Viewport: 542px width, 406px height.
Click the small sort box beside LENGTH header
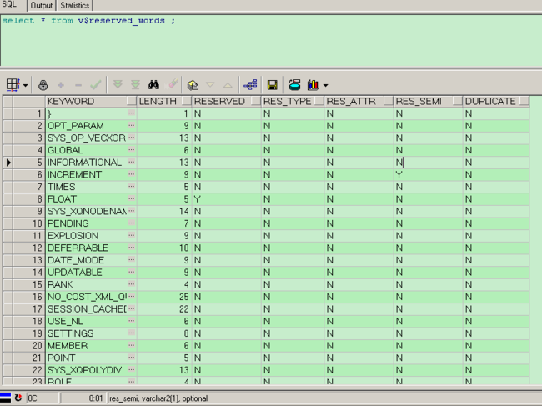click(187, 101)
